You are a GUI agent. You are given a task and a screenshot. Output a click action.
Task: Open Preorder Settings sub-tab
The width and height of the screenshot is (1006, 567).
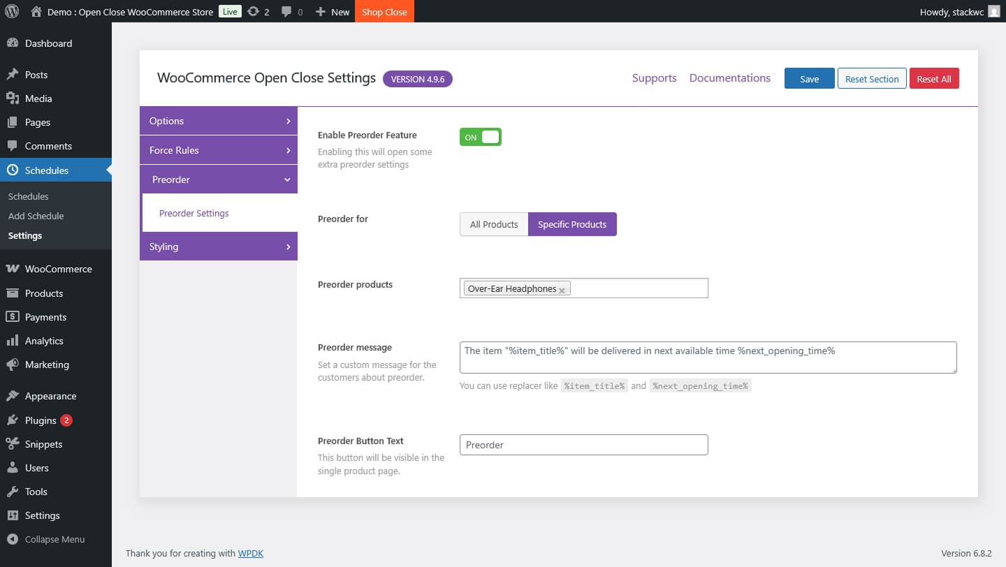click(x=194, y=213)
